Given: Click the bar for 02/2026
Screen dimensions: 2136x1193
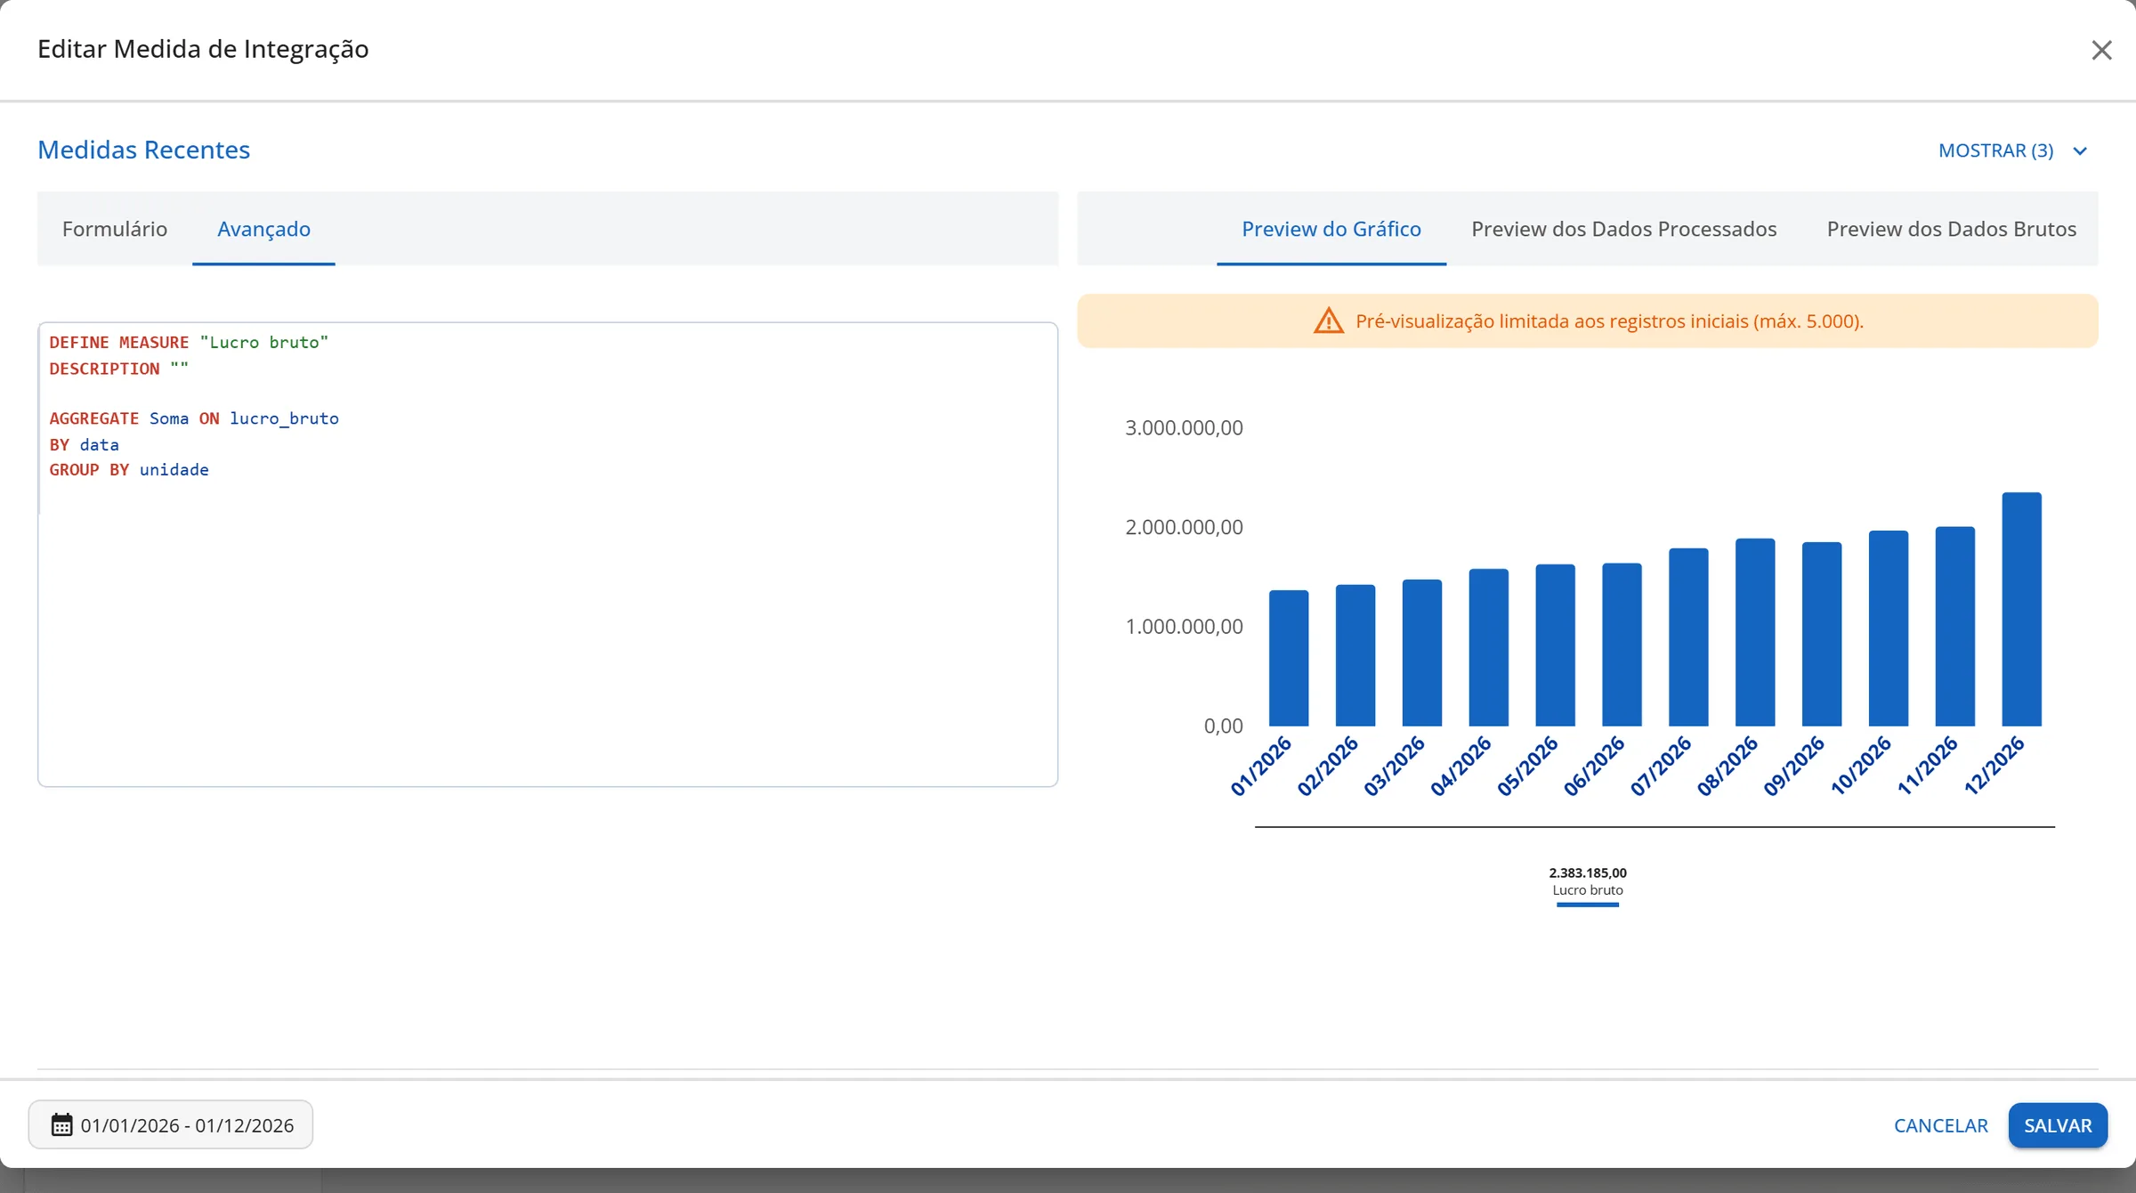Looking at the screenshot, I should [x=1355, y=655].
